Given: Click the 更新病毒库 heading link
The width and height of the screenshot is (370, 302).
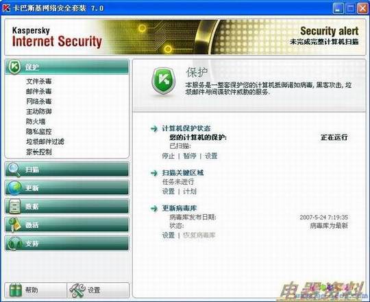Looking at the screenshot, I should 180,208.
